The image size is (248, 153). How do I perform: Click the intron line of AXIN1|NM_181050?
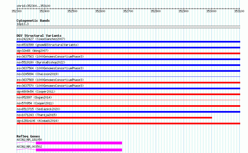(26, 142)
